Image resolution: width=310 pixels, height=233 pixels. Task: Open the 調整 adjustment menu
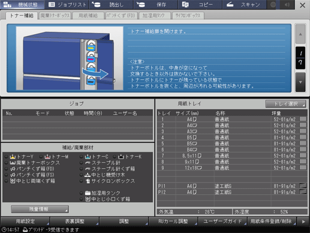click(124, 222)
